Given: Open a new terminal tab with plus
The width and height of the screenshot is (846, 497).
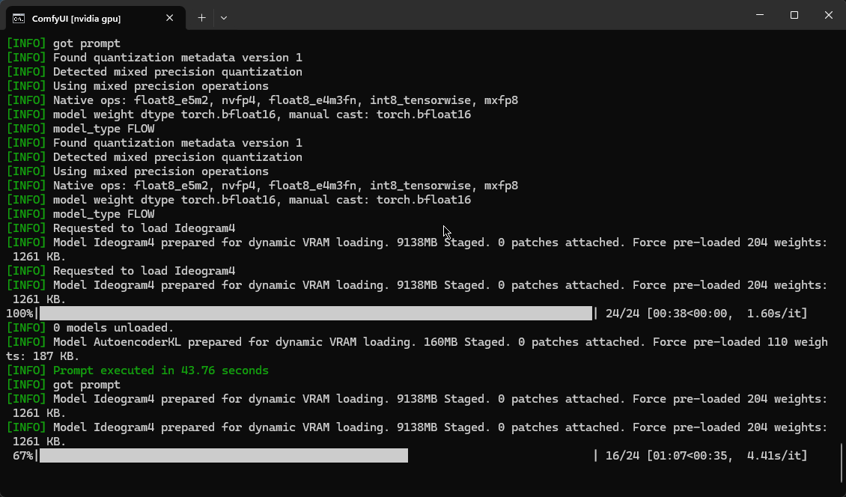Looking at the screenshot, I should point(201,18).
